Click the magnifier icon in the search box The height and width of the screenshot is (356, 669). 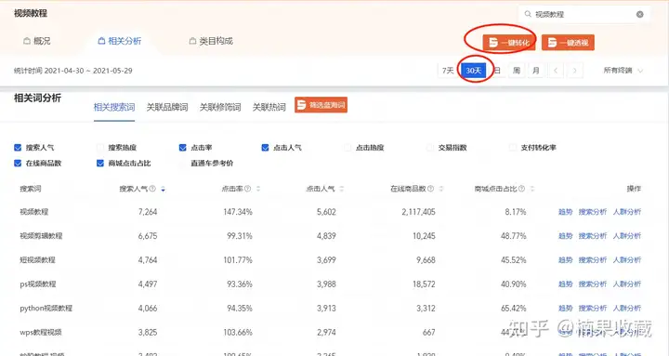click(528, 14)
